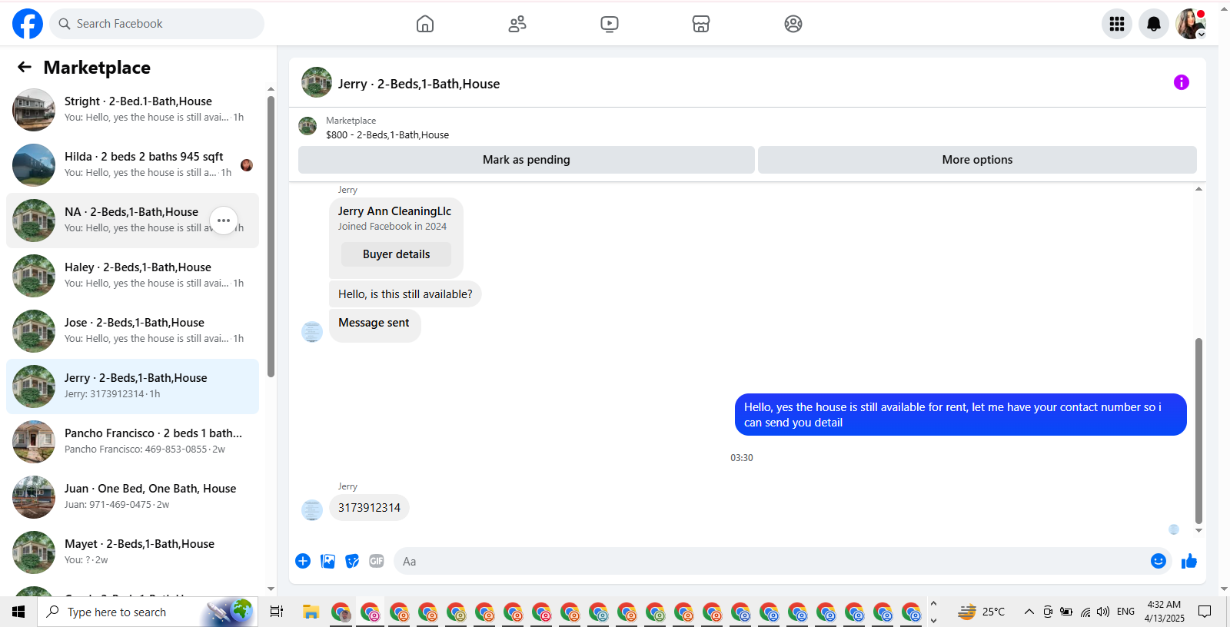Click Mark as pending button
This screenshot has width=1230, height=627.
click(x=527, y=160)
